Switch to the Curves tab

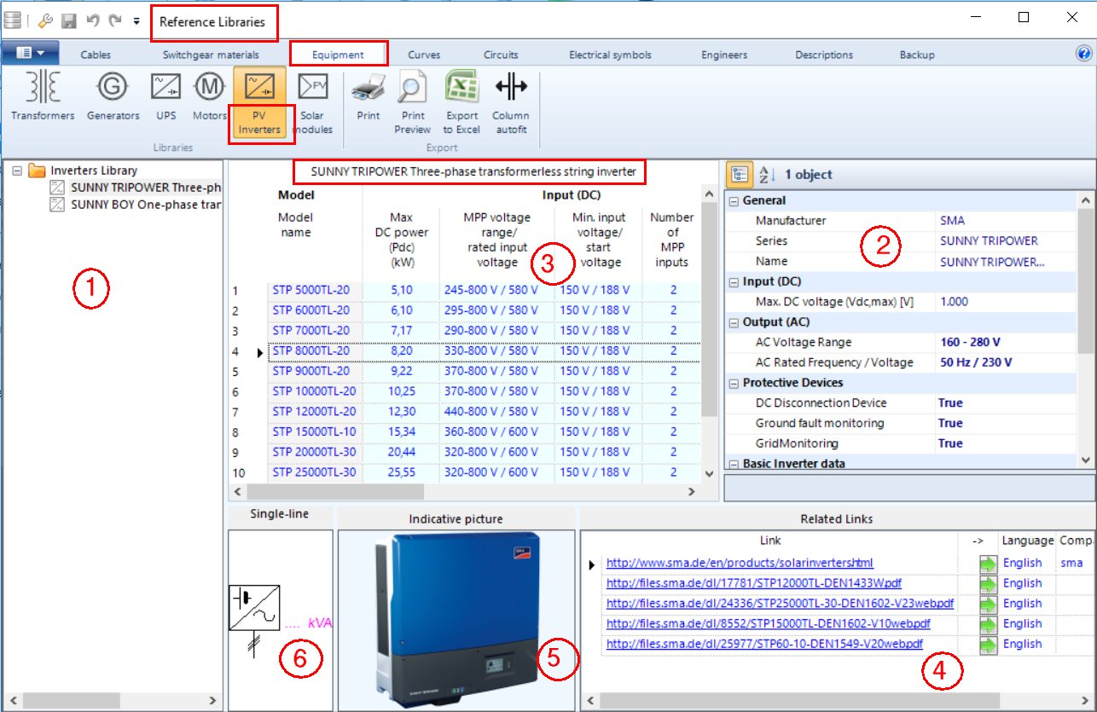tap(424, 54)
